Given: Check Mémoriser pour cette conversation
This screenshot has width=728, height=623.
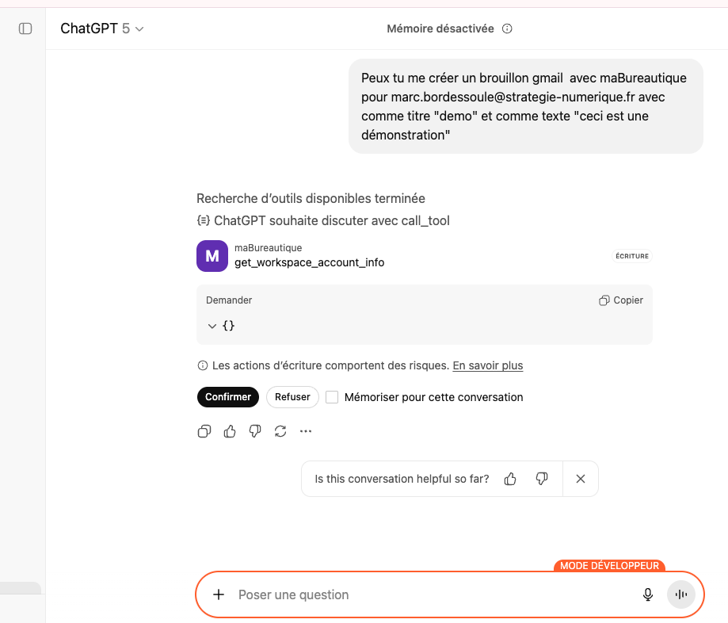Looking at the screenshot, I should pos(333,397).
